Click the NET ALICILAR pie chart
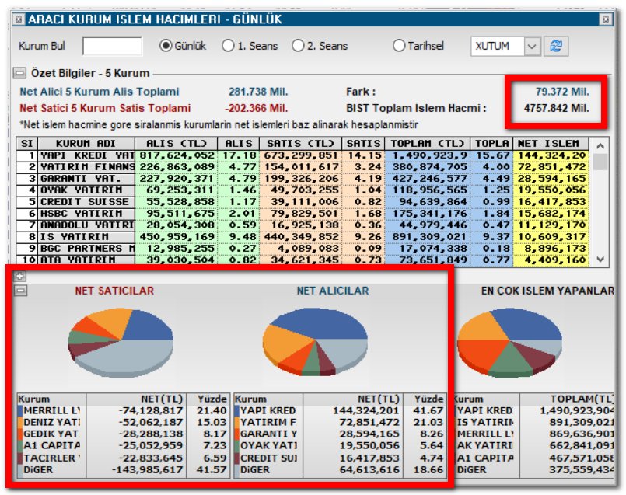The image size is (626, 495). pyautogui.click(x=315, y=341)
